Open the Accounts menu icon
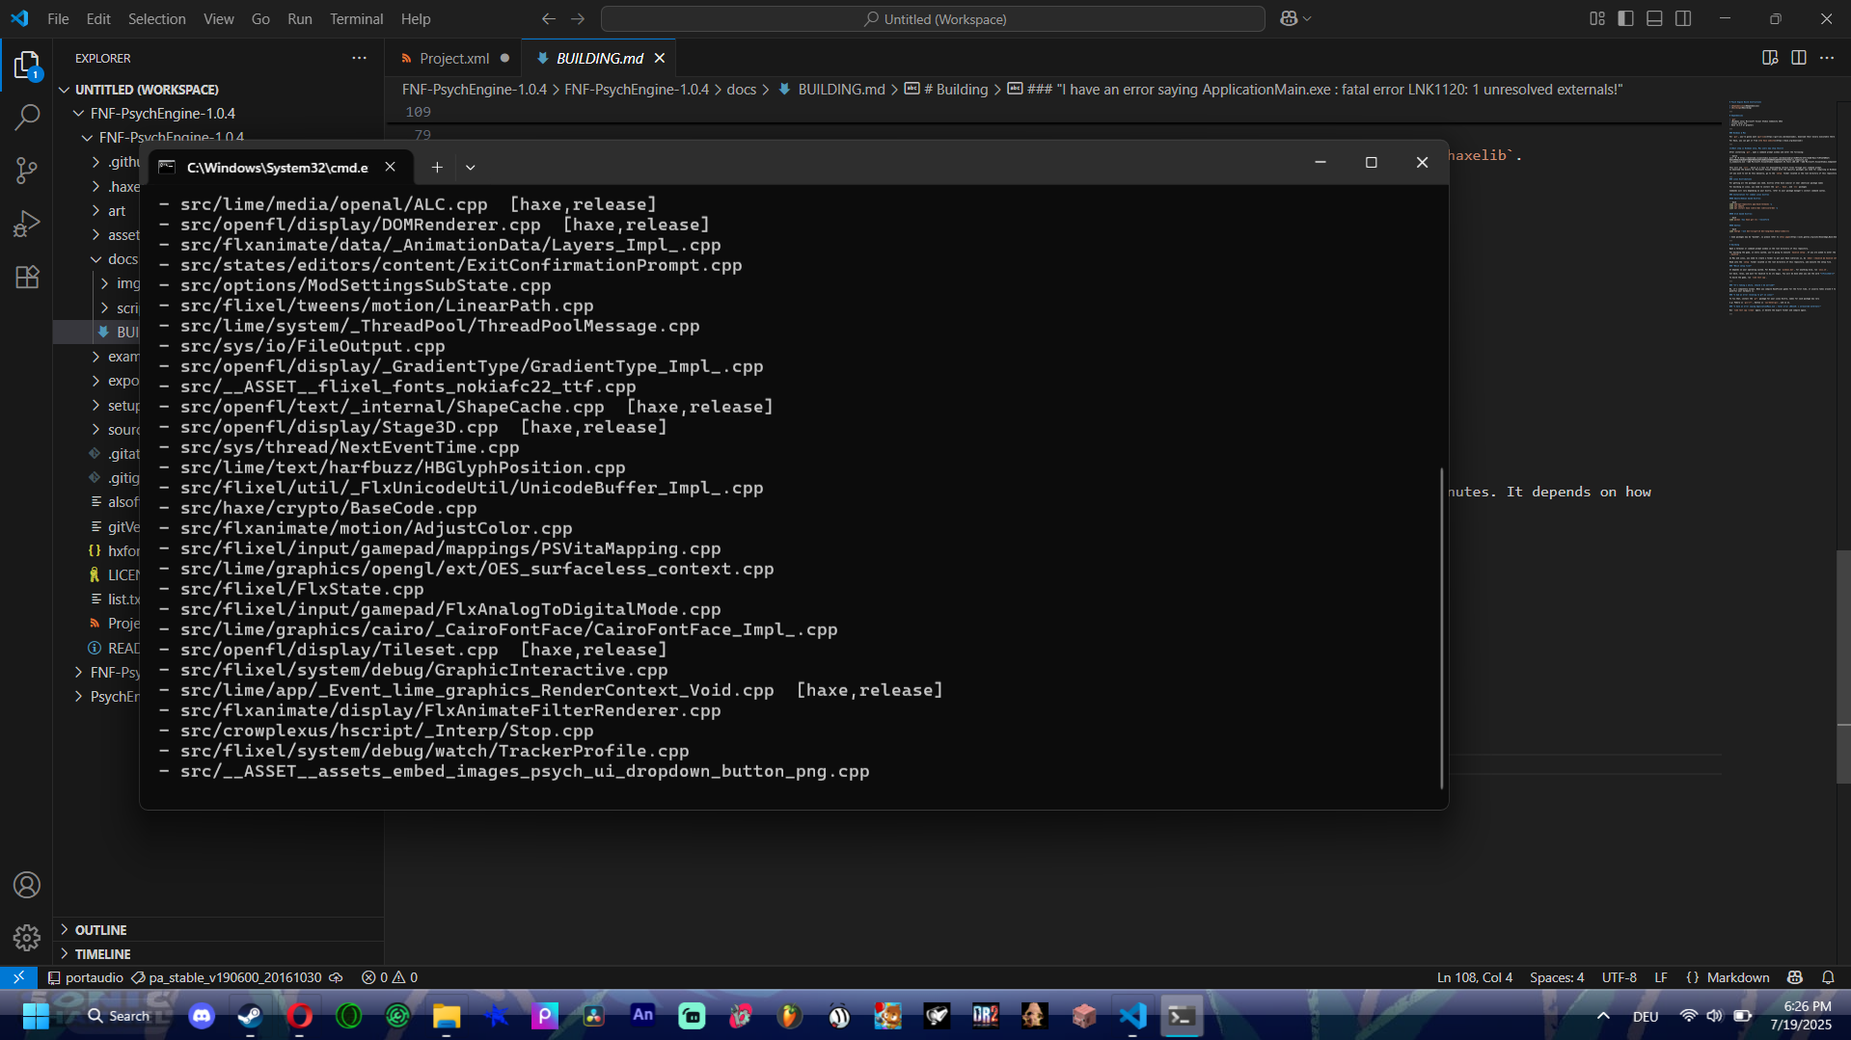This screenshot has width=1851, height=1040. [27, 885]
